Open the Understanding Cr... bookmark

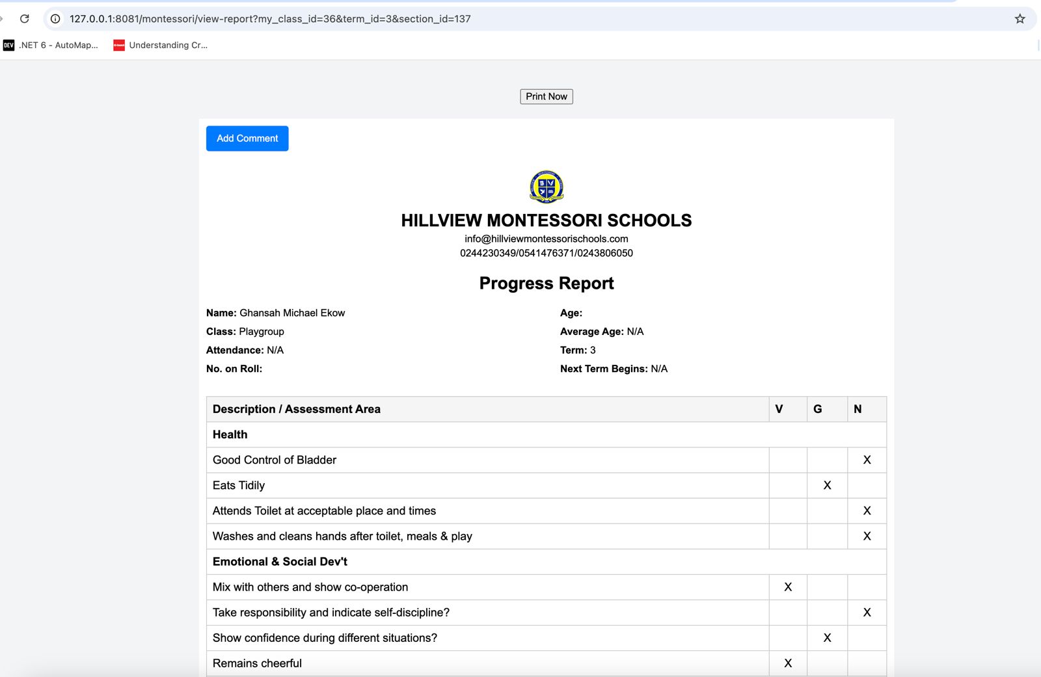pos(160,45)
